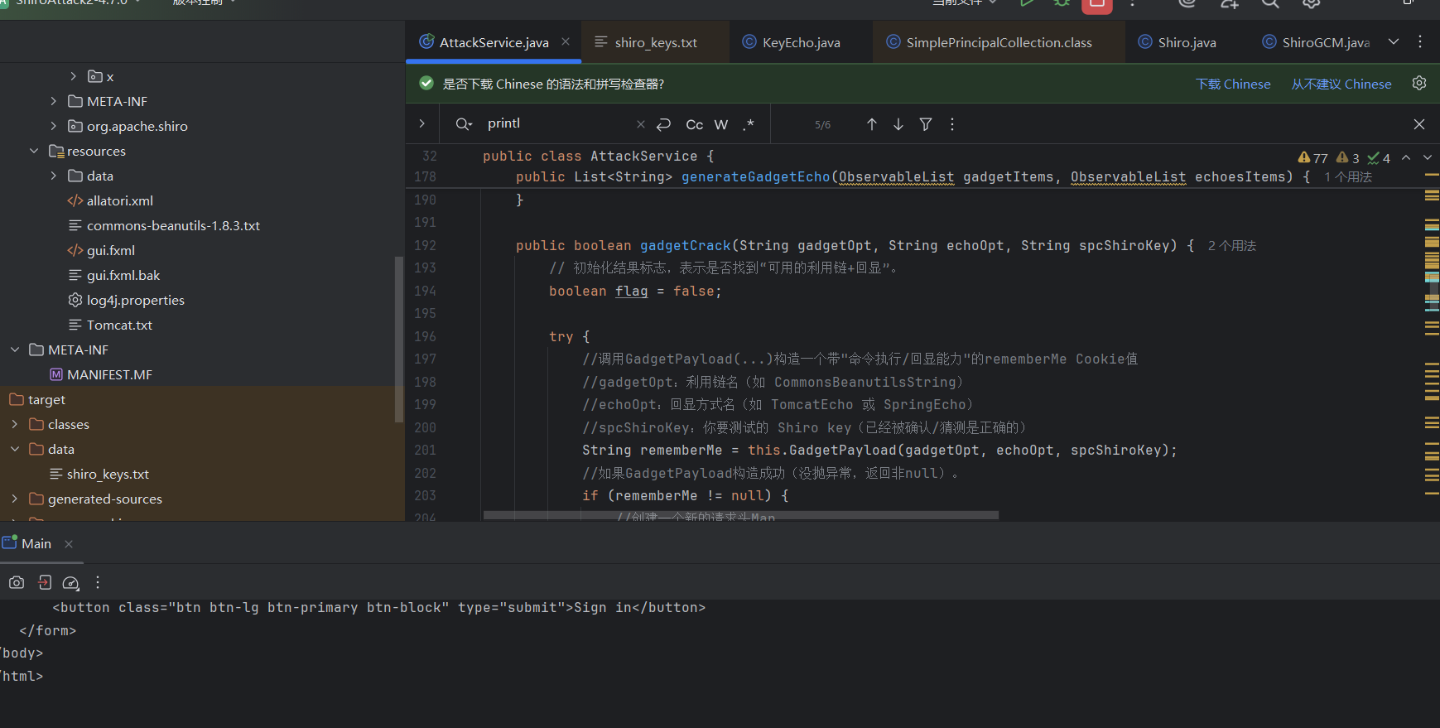The height and width of the screenshot is (728, 1440).
Task: Toggle match case Cc option
Action: pyautogui.click(x=694, y=124)
